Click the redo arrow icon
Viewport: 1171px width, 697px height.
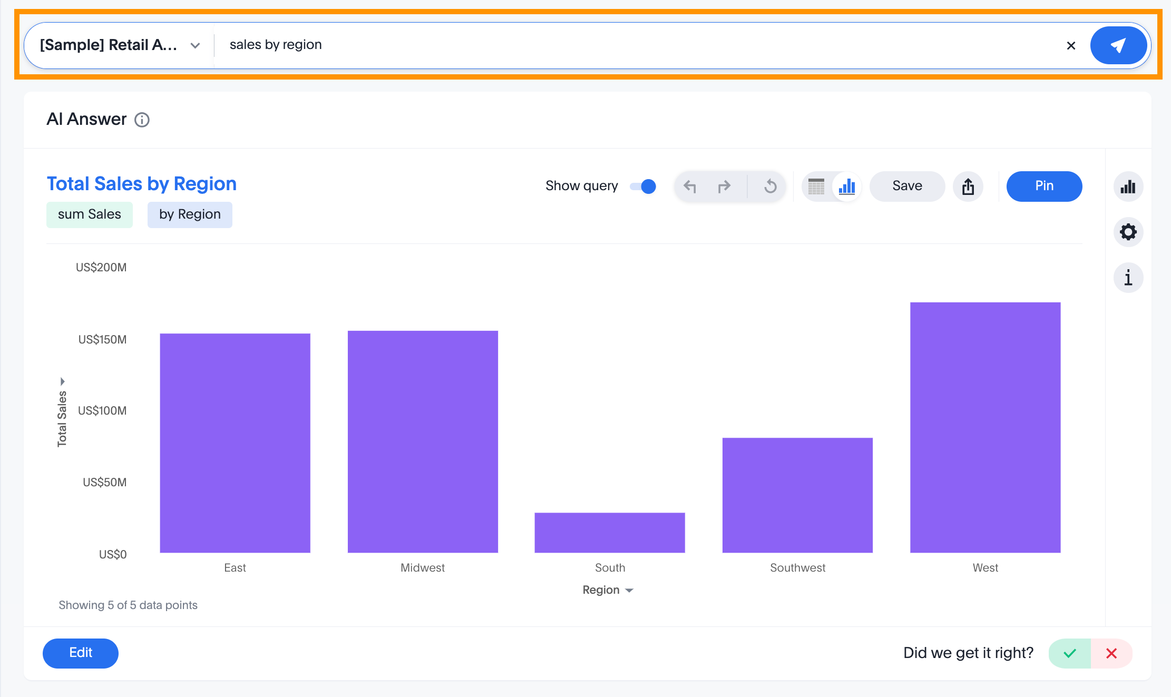(725, 186)
